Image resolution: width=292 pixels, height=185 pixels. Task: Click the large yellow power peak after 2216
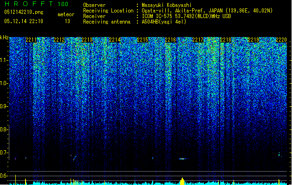pos(182,181)
